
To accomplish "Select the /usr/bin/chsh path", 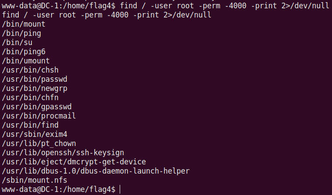I will point(30,70).
